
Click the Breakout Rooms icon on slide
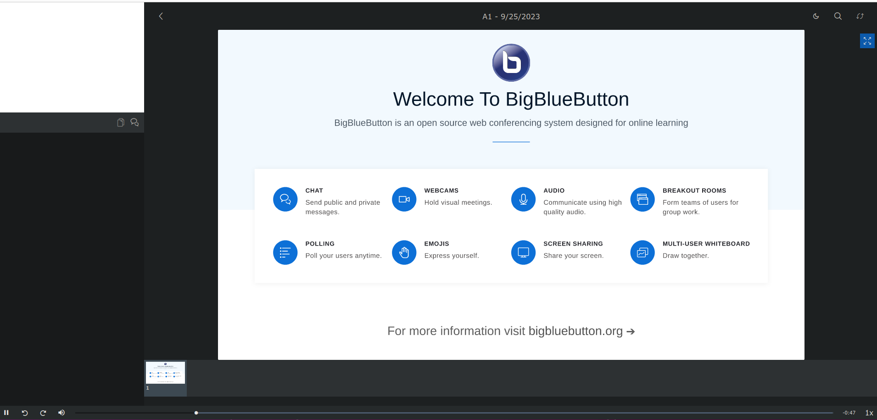tap(642, 199)
